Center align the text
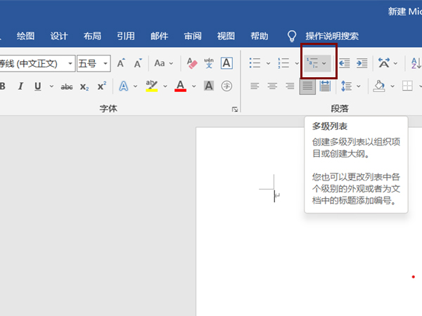 pos(272,86)
